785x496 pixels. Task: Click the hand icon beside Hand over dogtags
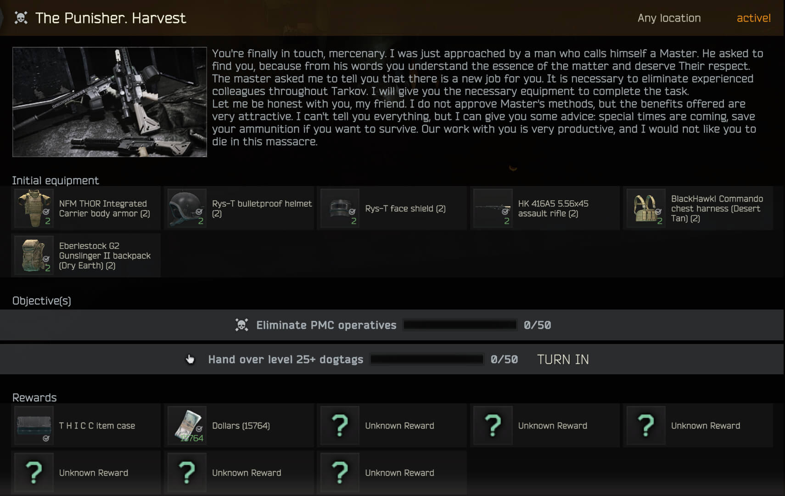click(x=190, y=359)
